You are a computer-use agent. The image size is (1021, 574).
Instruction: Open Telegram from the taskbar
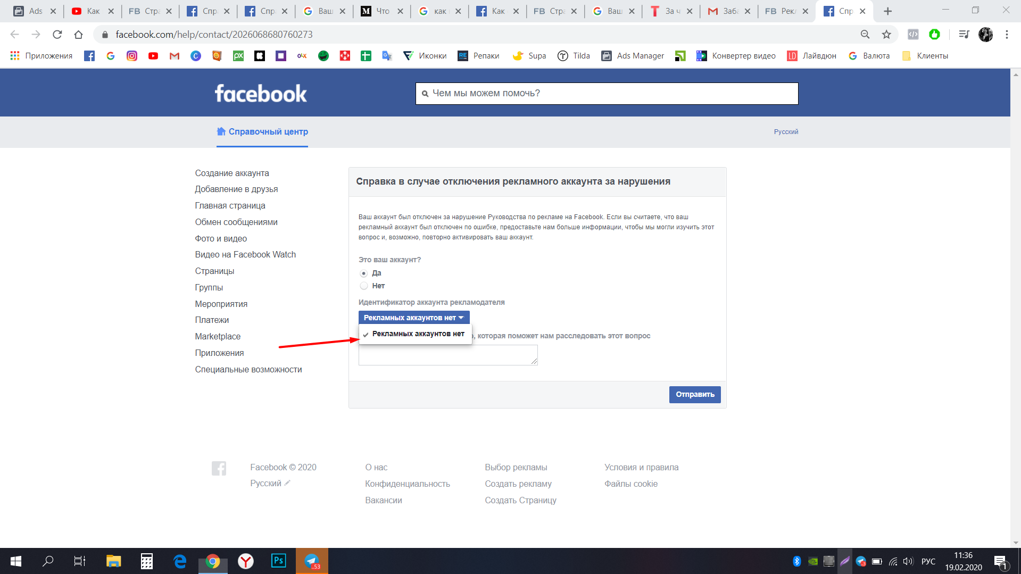pyautogui.click(x=312, y=561)
